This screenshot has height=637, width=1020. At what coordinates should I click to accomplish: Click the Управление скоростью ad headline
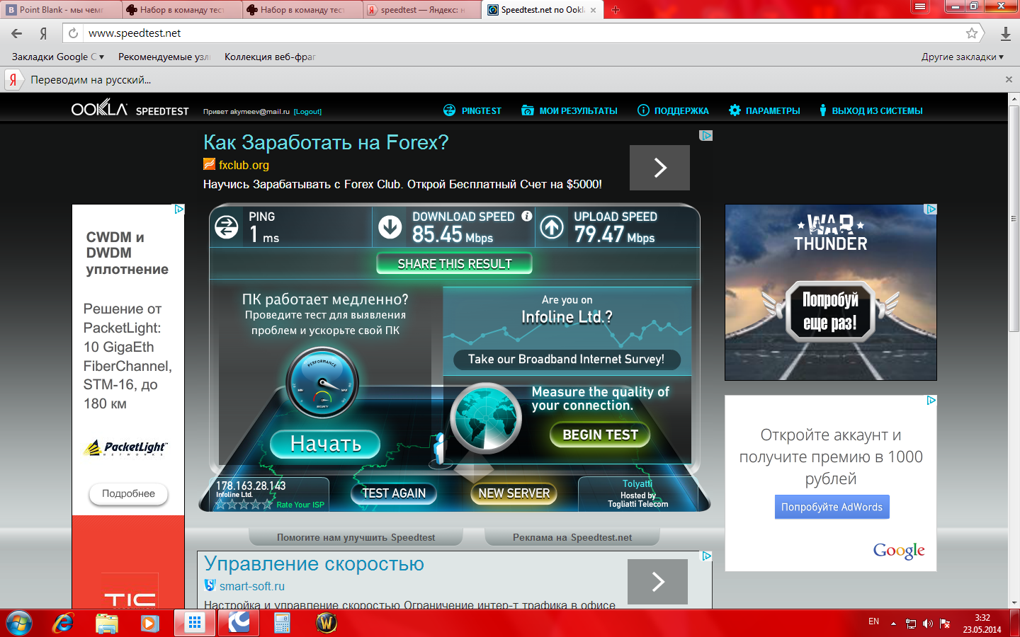314,563
